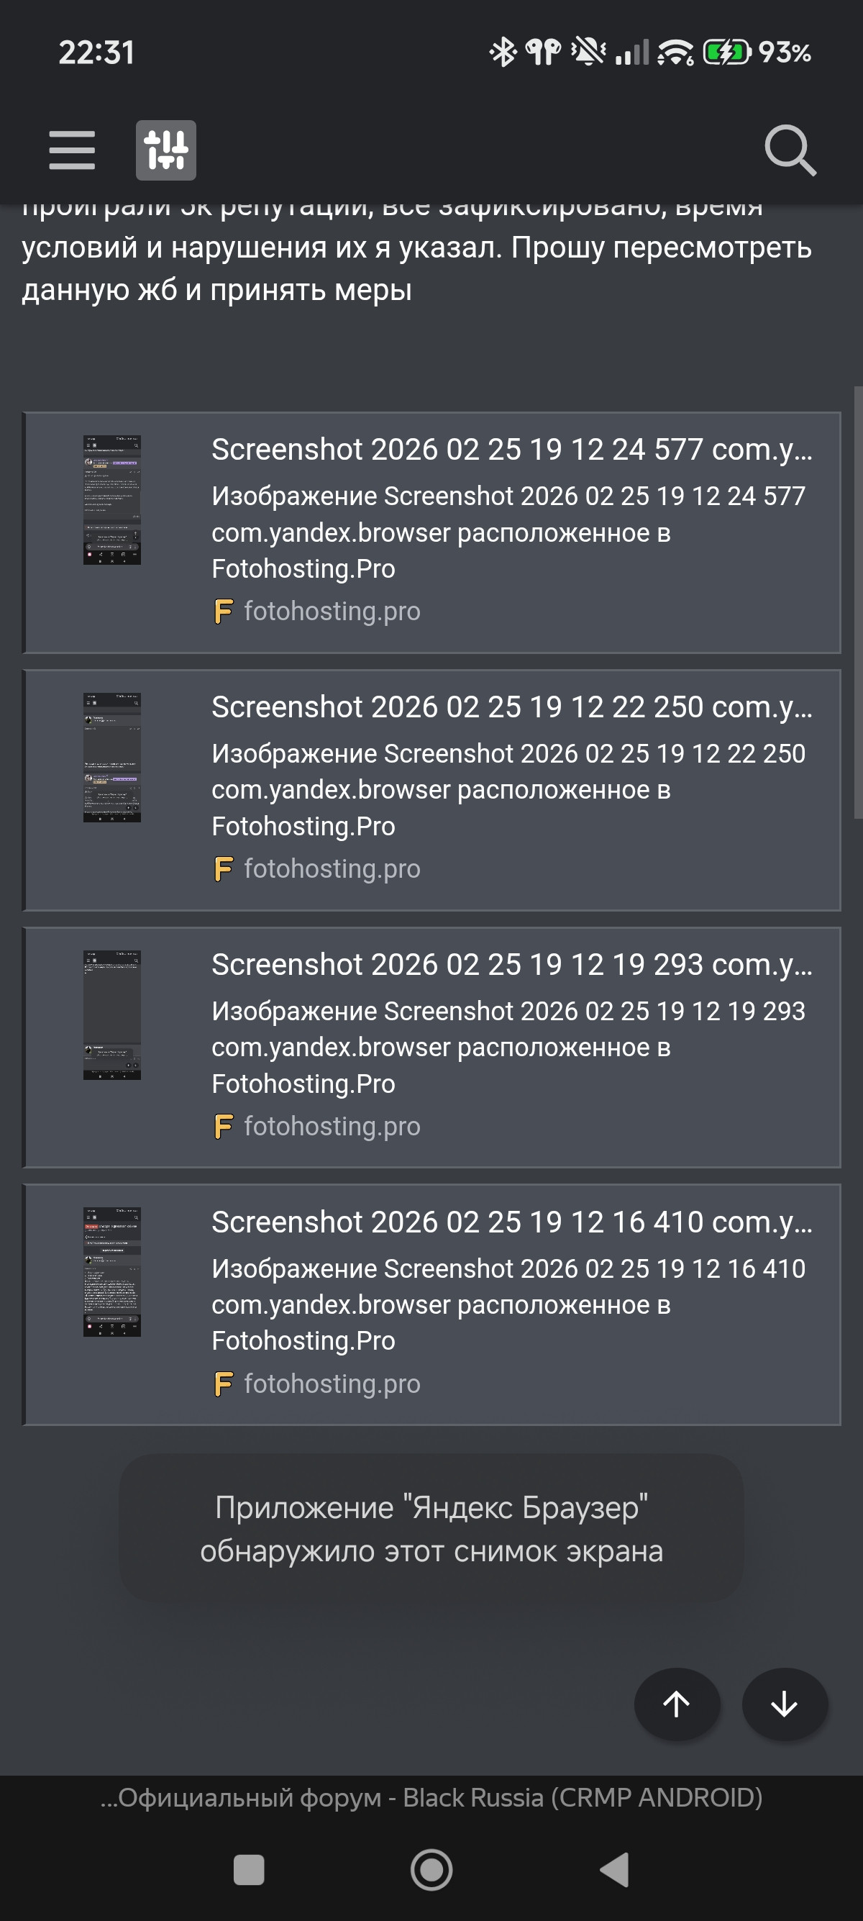The width and height of the screenshot is (863, 1921).
Task: Open the hamburger navigation menu
Action: (x=71, y=150)
